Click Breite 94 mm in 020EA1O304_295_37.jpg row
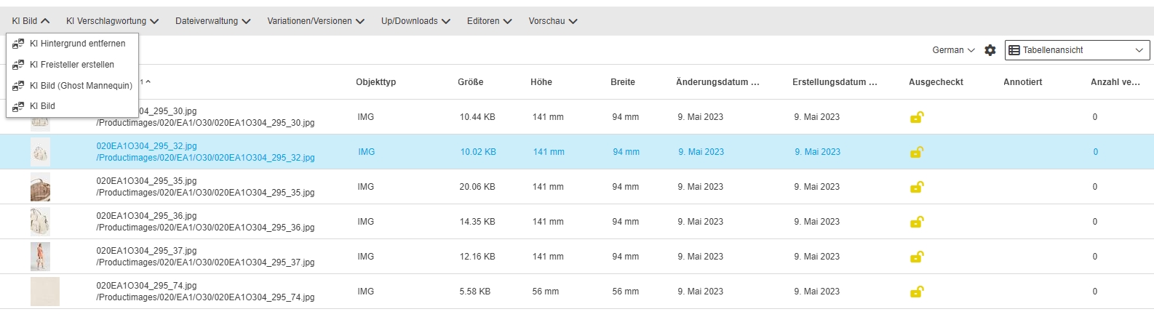This screenshot has height=317, width=1154. [626, 257]
